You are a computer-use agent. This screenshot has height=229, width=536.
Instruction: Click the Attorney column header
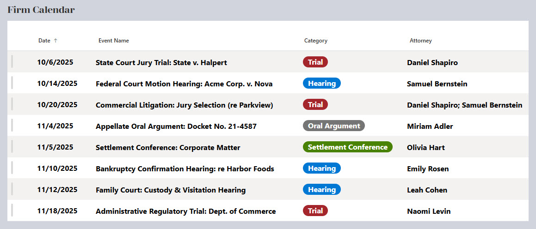click(421, 41)
